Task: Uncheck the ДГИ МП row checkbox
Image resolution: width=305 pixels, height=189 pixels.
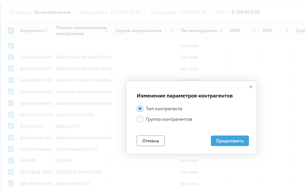Action: (x=11, y=160)
